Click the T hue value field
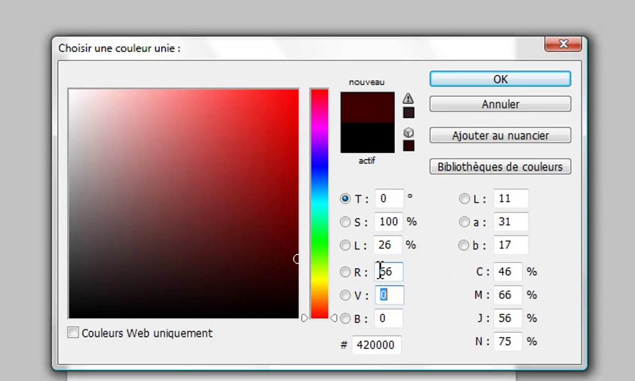635x381 pixels. (389, 198)
